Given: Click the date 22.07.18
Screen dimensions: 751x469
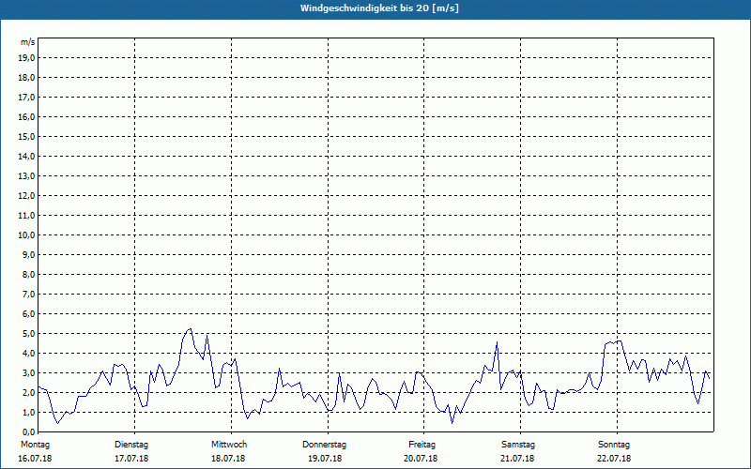Looking at the screenshot, I should point(614,459).
